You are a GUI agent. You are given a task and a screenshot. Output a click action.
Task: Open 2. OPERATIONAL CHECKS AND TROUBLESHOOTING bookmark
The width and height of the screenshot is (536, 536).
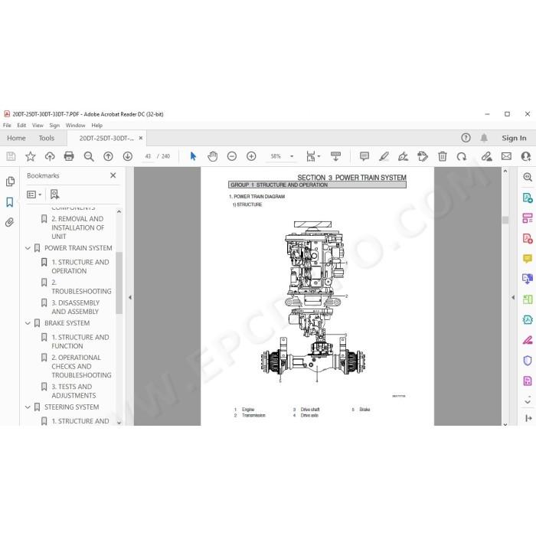(81, 367)
